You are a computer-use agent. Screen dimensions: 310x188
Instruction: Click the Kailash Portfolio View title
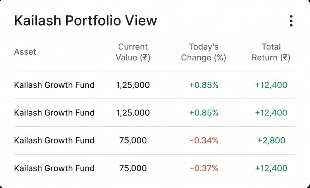(x=85, y=21)
